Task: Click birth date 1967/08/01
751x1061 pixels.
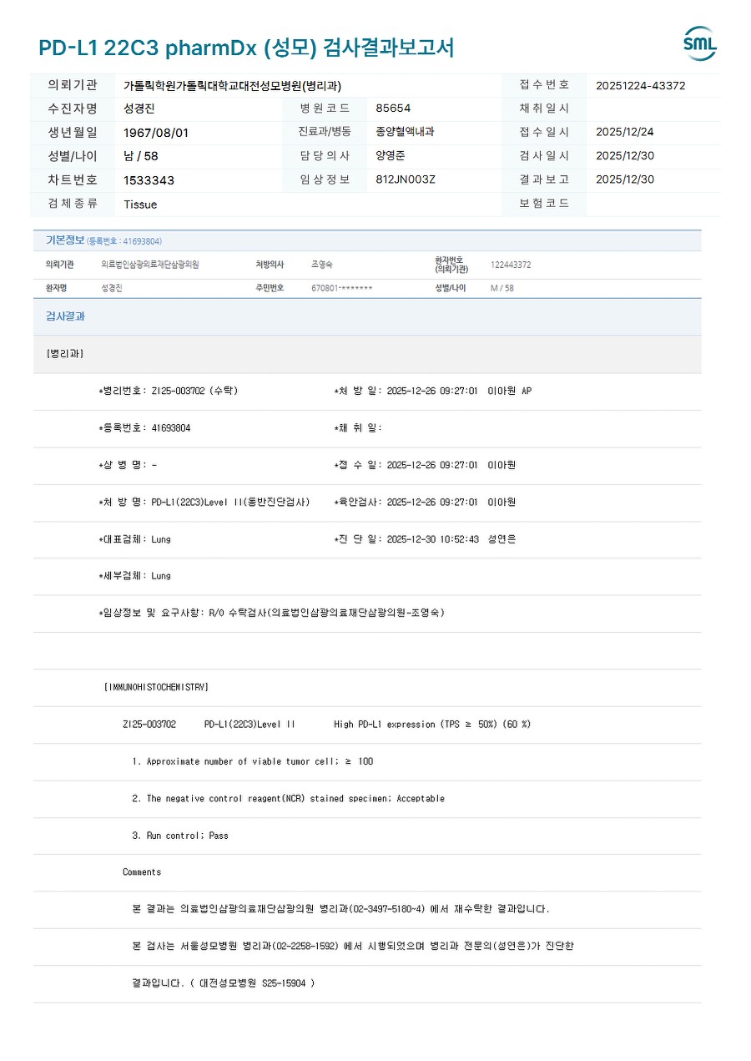Action: [156, 133]
